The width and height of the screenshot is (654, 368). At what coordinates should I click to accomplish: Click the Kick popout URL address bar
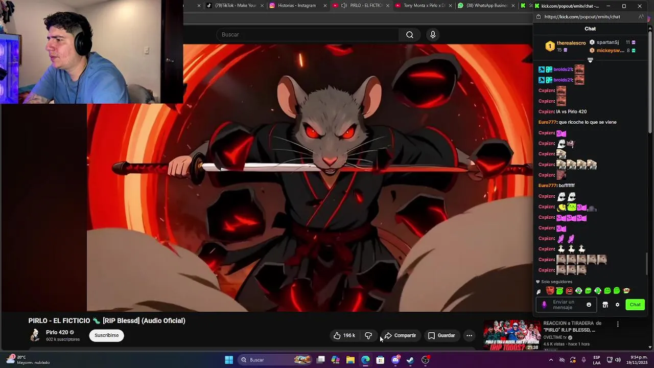(x=582, y=17)
